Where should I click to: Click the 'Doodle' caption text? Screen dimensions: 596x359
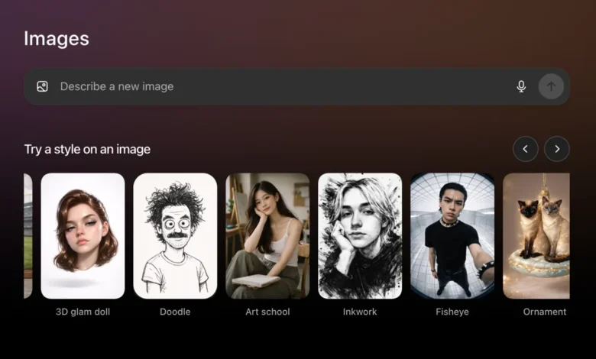coord(175,312)
